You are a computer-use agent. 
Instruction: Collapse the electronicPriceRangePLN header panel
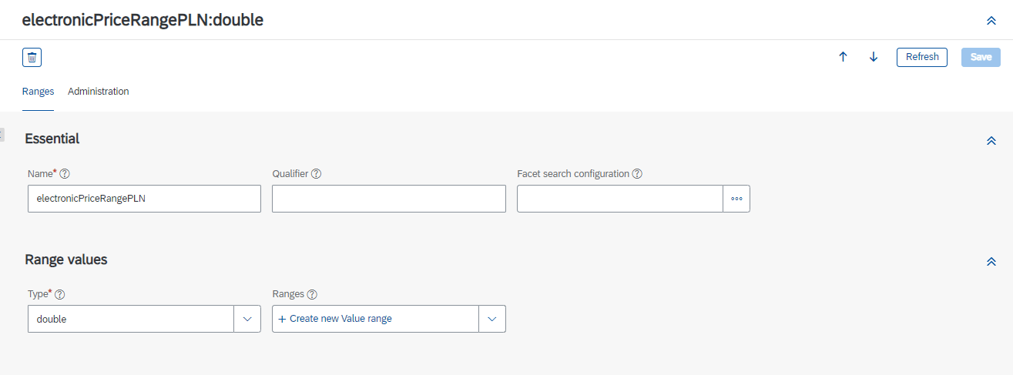(991, 21)
